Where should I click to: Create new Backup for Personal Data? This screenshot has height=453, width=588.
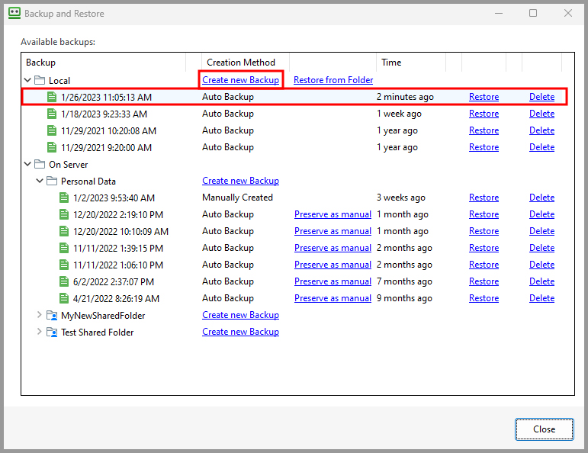pyautogui.click(x=240, y=181)
